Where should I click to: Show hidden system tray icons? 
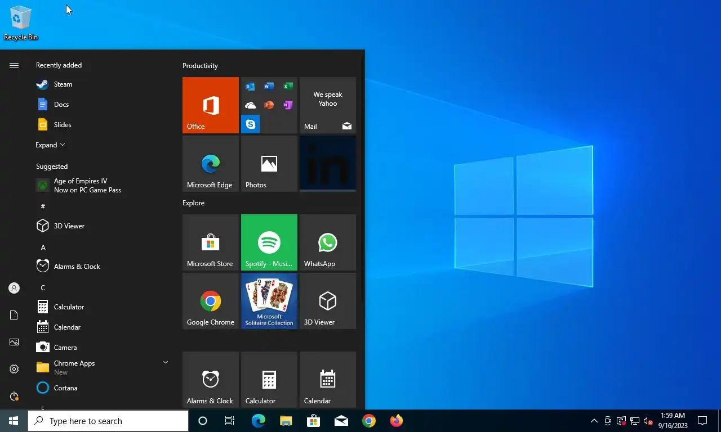click(x=594, y=421)
